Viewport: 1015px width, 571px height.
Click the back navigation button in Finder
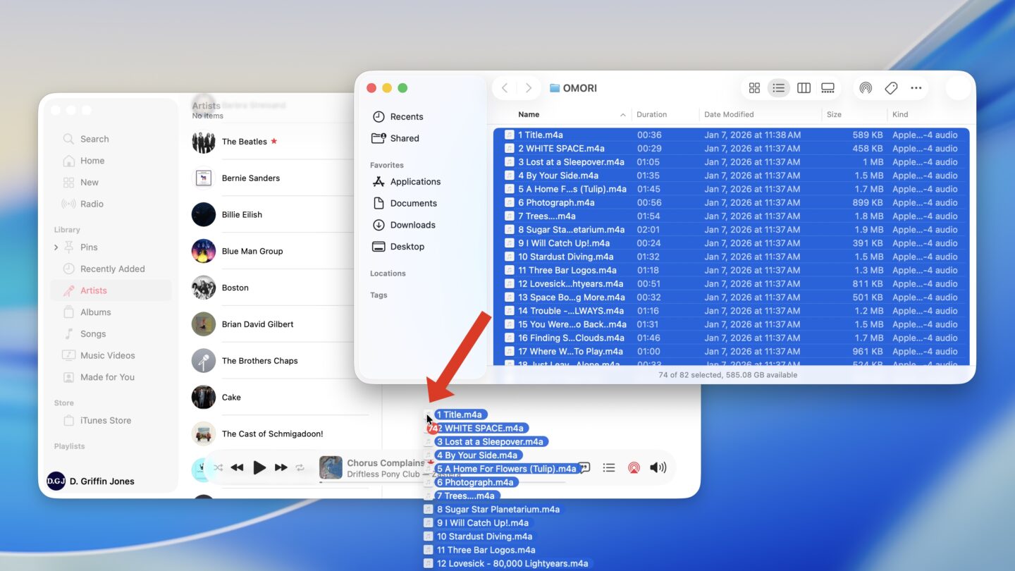click(505, 87)
